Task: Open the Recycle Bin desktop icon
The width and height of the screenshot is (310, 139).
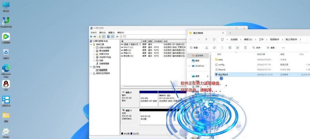Action: (6, 54)
